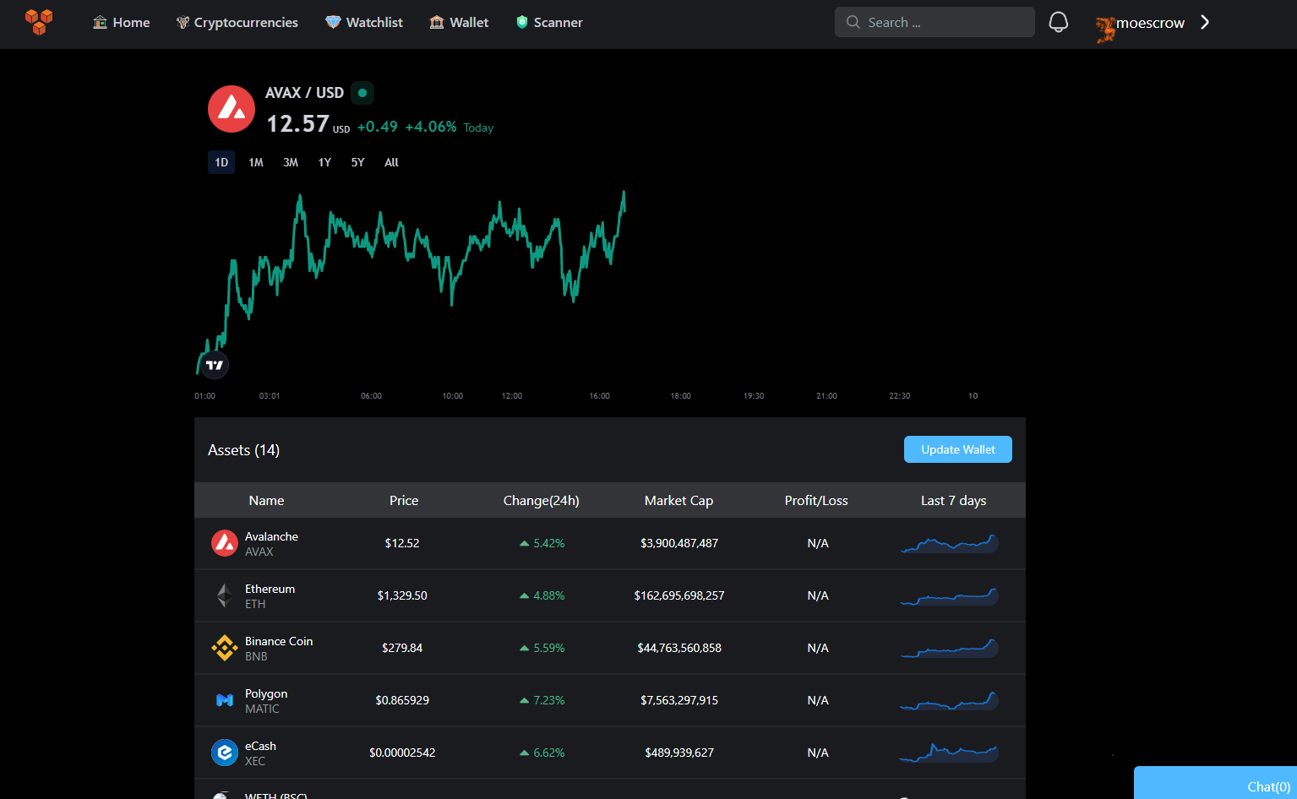Open the notifications bell
Image resolution: width=1297 pixels, height=799 pixels.
pos(1059,22)
